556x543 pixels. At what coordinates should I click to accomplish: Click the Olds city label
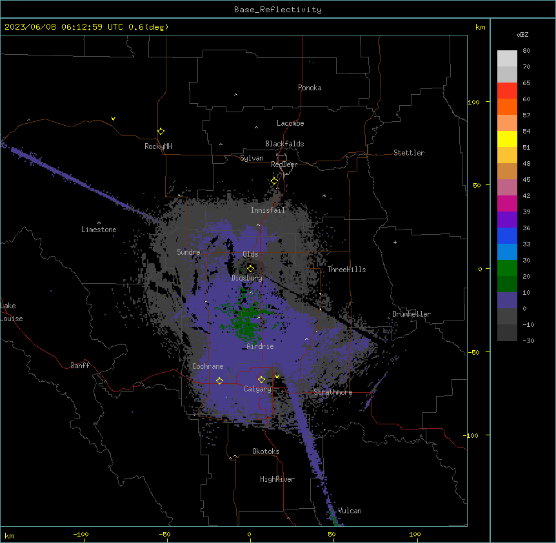[250, 254]
